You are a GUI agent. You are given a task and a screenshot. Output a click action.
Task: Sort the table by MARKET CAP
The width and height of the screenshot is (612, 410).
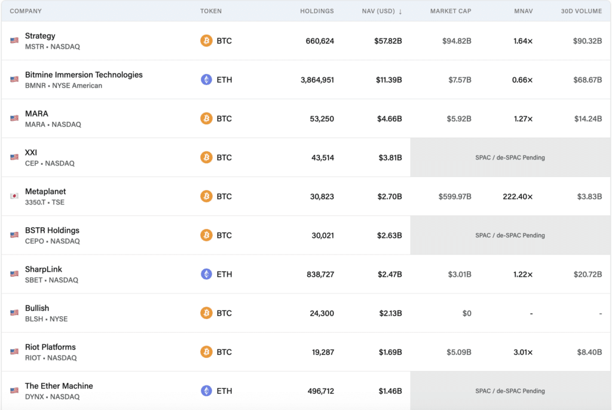pos(451,11)
